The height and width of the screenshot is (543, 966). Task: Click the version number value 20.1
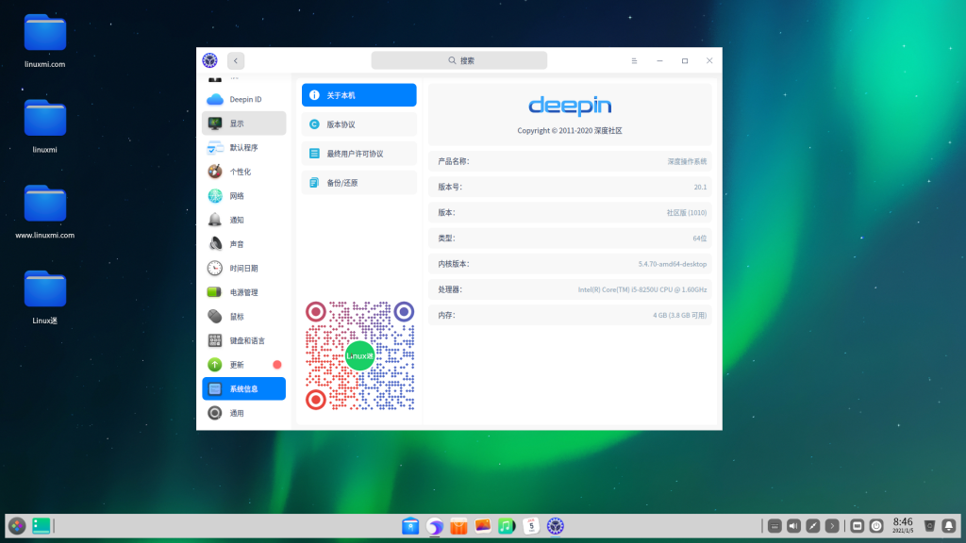point(701,188)
